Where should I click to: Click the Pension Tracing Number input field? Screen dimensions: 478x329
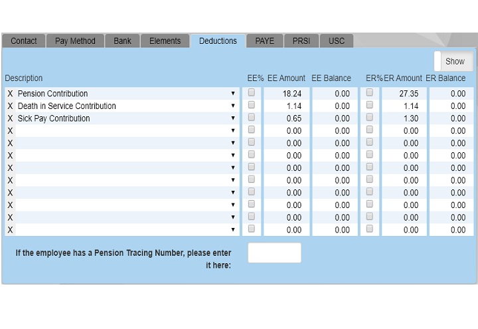click(x=274, y=253)
